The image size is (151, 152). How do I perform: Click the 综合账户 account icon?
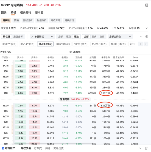pyautogui.click(x=3, y=148)
